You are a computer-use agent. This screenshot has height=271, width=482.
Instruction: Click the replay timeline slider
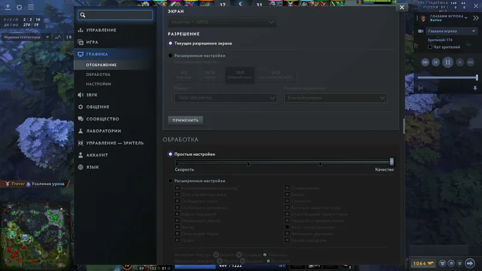pos(447,78)
